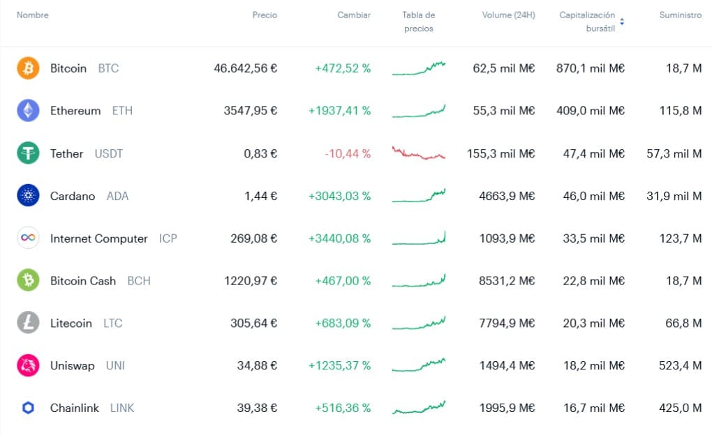Select the Ethereum logo icon
The image size is (712, 435).
pyautogui.click(x=28, y=111)
